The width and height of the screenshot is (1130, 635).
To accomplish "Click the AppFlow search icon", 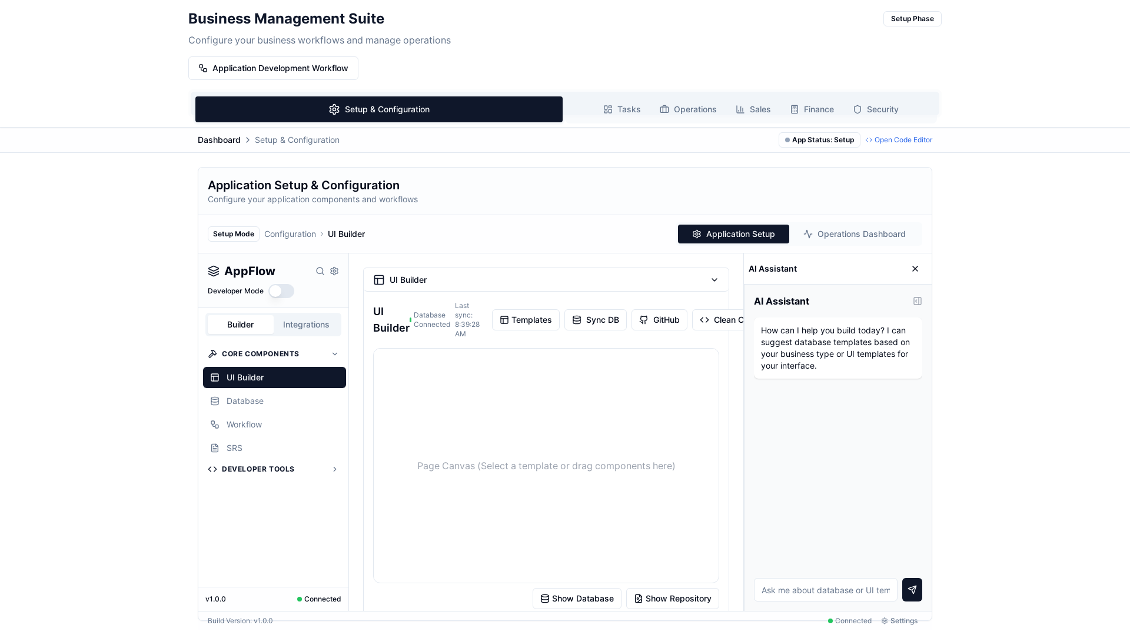I will [x=320, y=271].
